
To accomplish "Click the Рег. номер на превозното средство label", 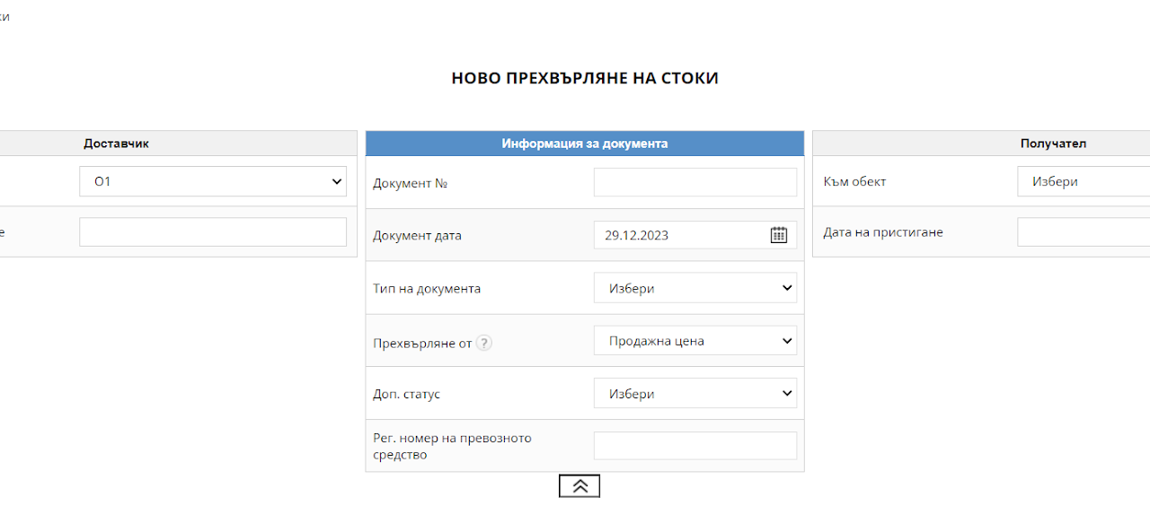I will pyautogui.click(x=452, y=446).
